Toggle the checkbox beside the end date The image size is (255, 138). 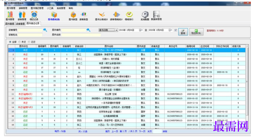coord(176,30)
